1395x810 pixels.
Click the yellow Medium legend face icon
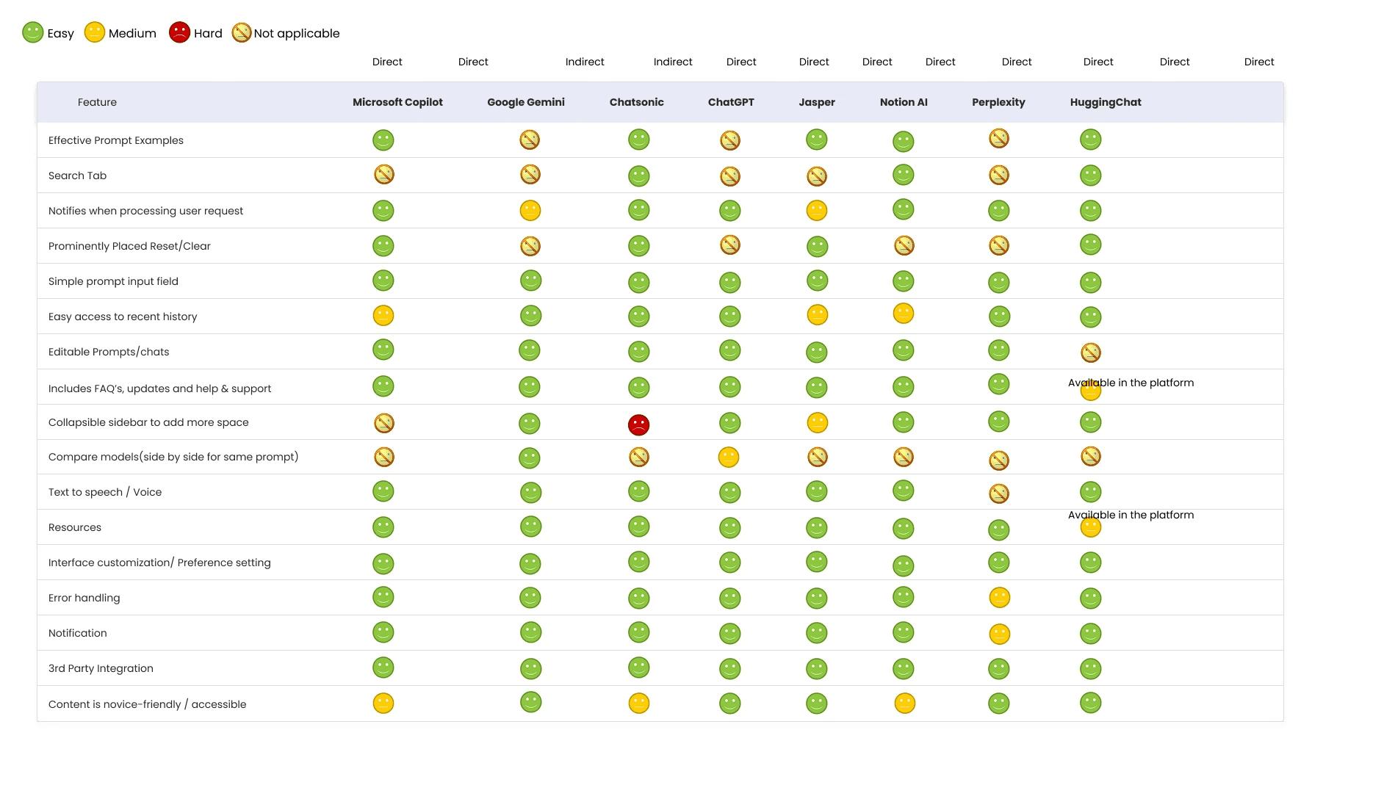[95, 32]
